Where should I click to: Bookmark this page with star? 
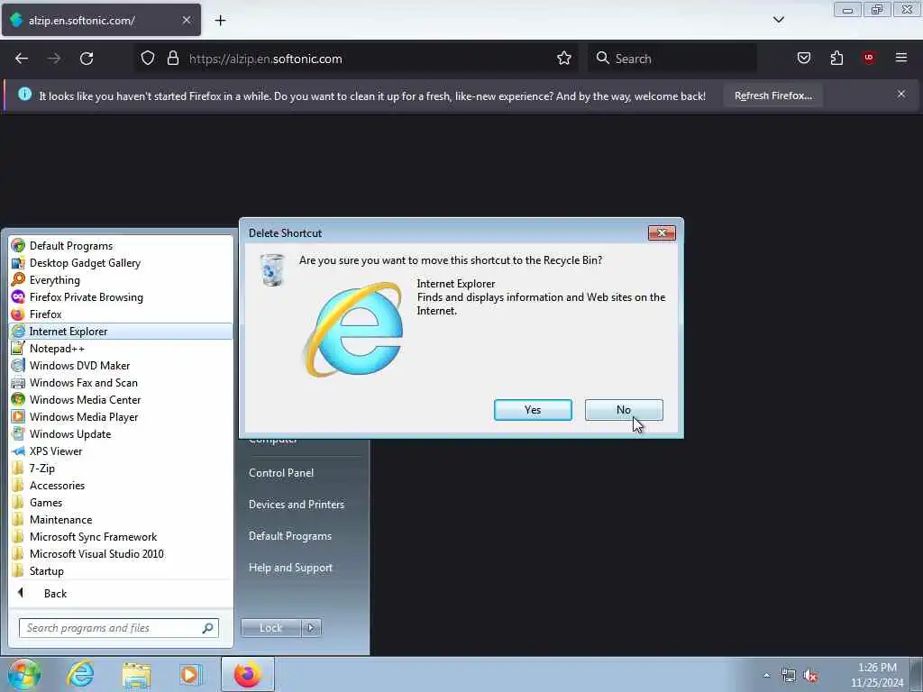click(564, 59)
